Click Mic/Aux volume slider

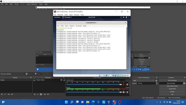(x=94, y=92)
